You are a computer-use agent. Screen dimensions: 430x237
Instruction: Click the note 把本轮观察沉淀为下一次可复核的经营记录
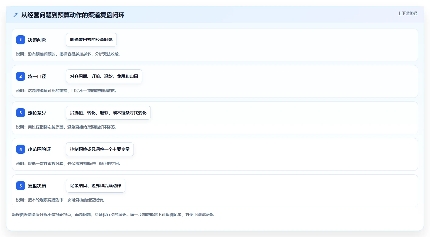60,200
